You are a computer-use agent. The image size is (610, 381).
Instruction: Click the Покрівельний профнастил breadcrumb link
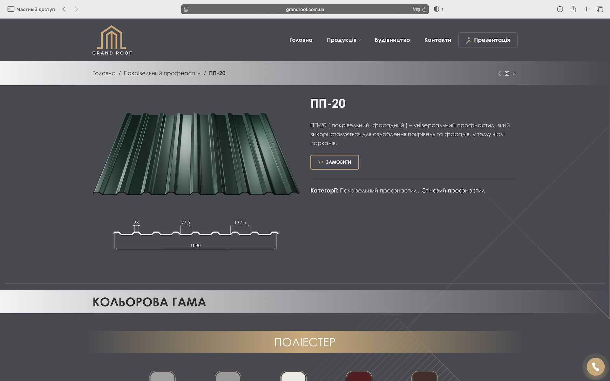(x=162, y=73)
